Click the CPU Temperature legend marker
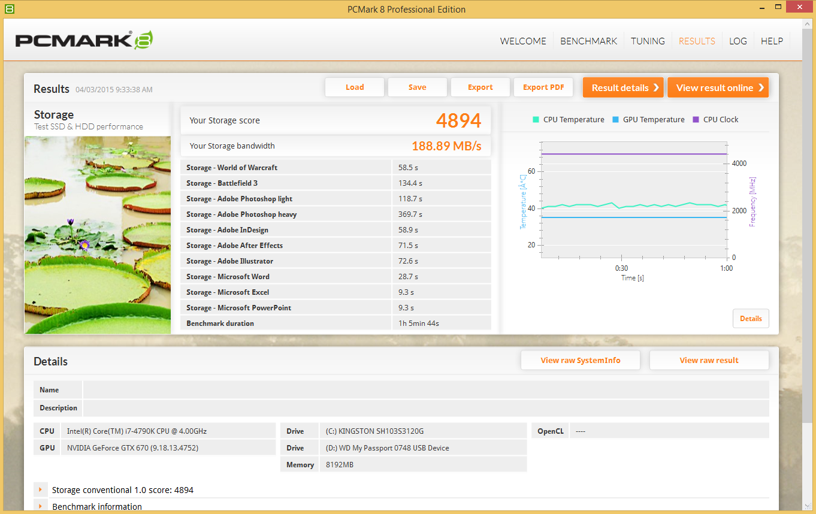This screenshot has height=514, width=816. click(x=536, y=119)
